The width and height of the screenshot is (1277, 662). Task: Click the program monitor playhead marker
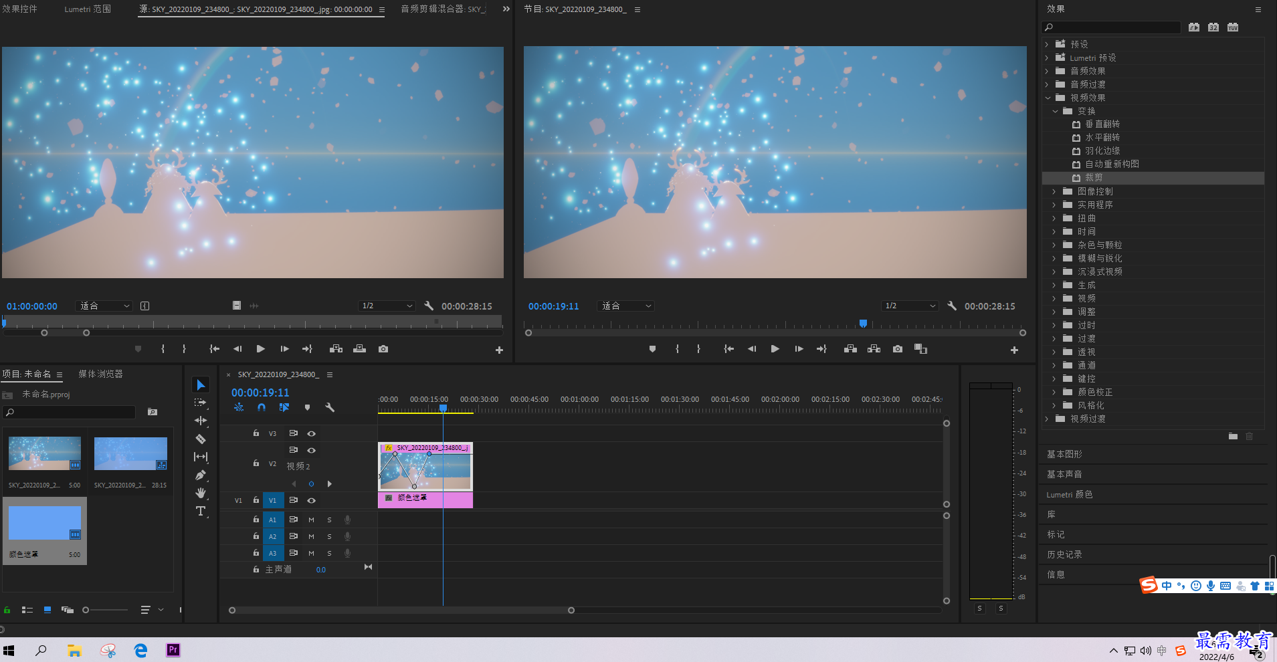pyautogui.click(x=863, y=324)
